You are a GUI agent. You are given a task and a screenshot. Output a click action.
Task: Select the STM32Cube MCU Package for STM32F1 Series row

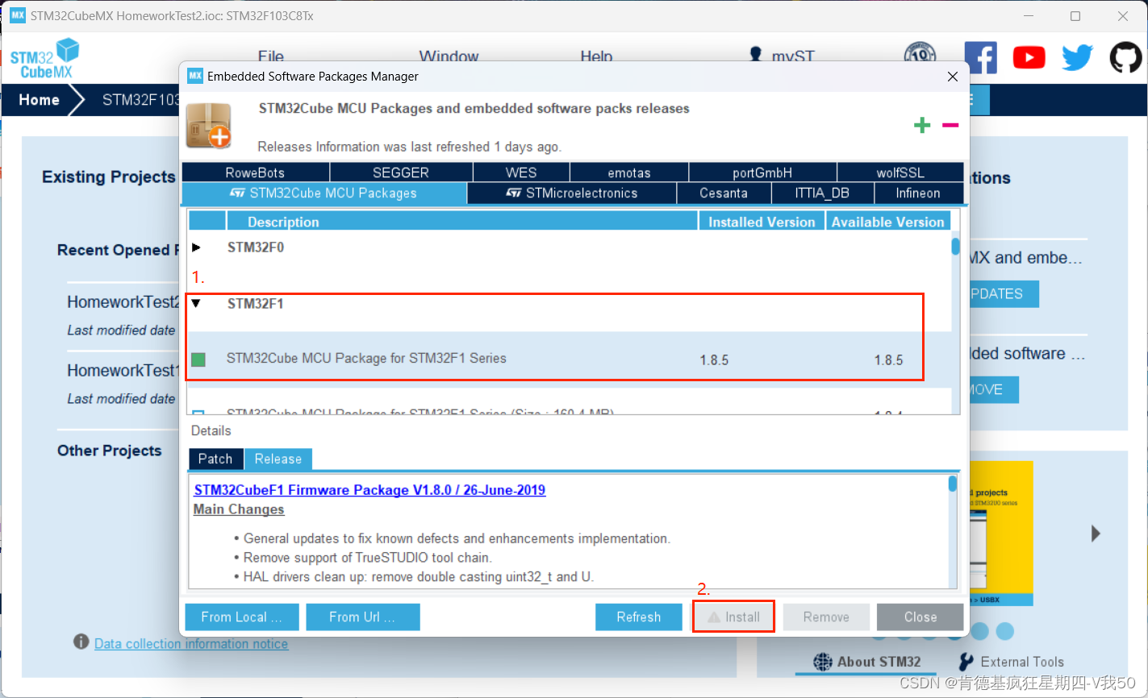pos(570,359)
